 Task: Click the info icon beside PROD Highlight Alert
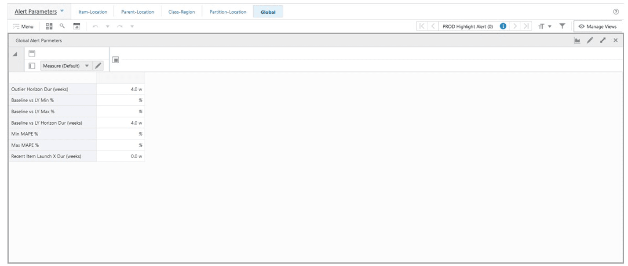[503, 26]
